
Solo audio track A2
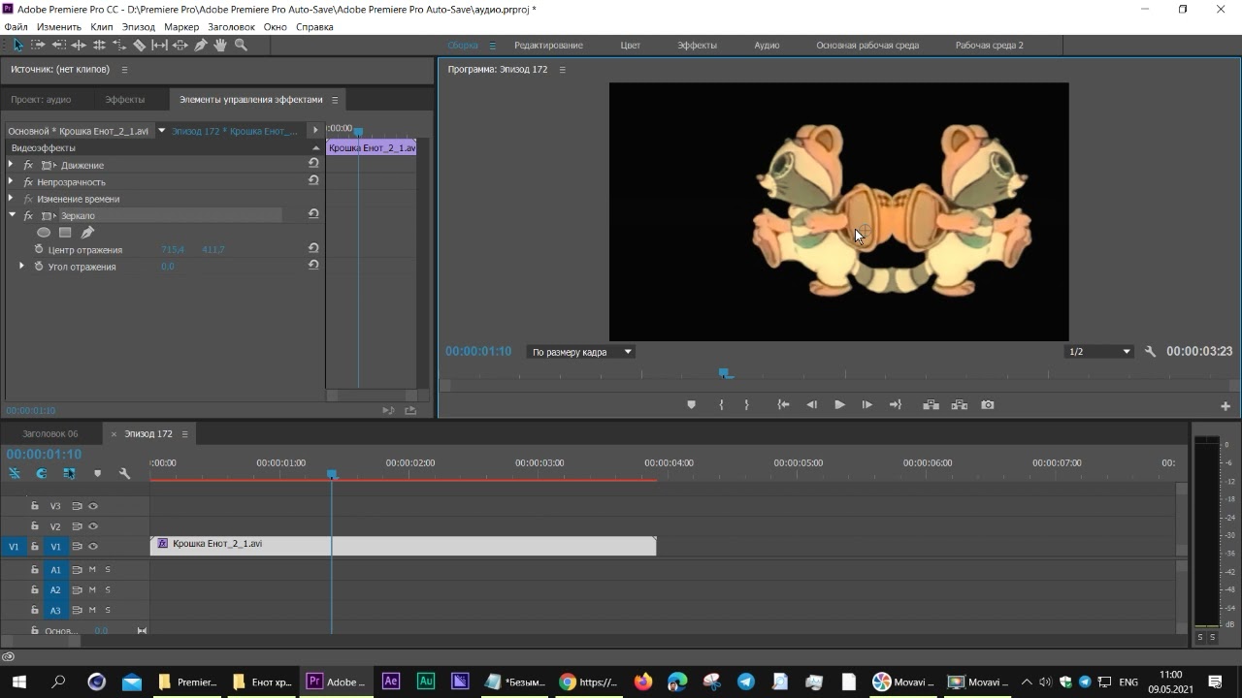(108, 589)
